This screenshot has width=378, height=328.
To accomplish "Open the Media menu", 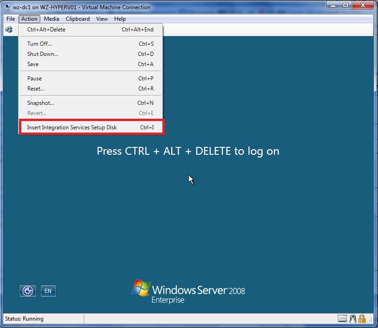I will coord(51,19).
